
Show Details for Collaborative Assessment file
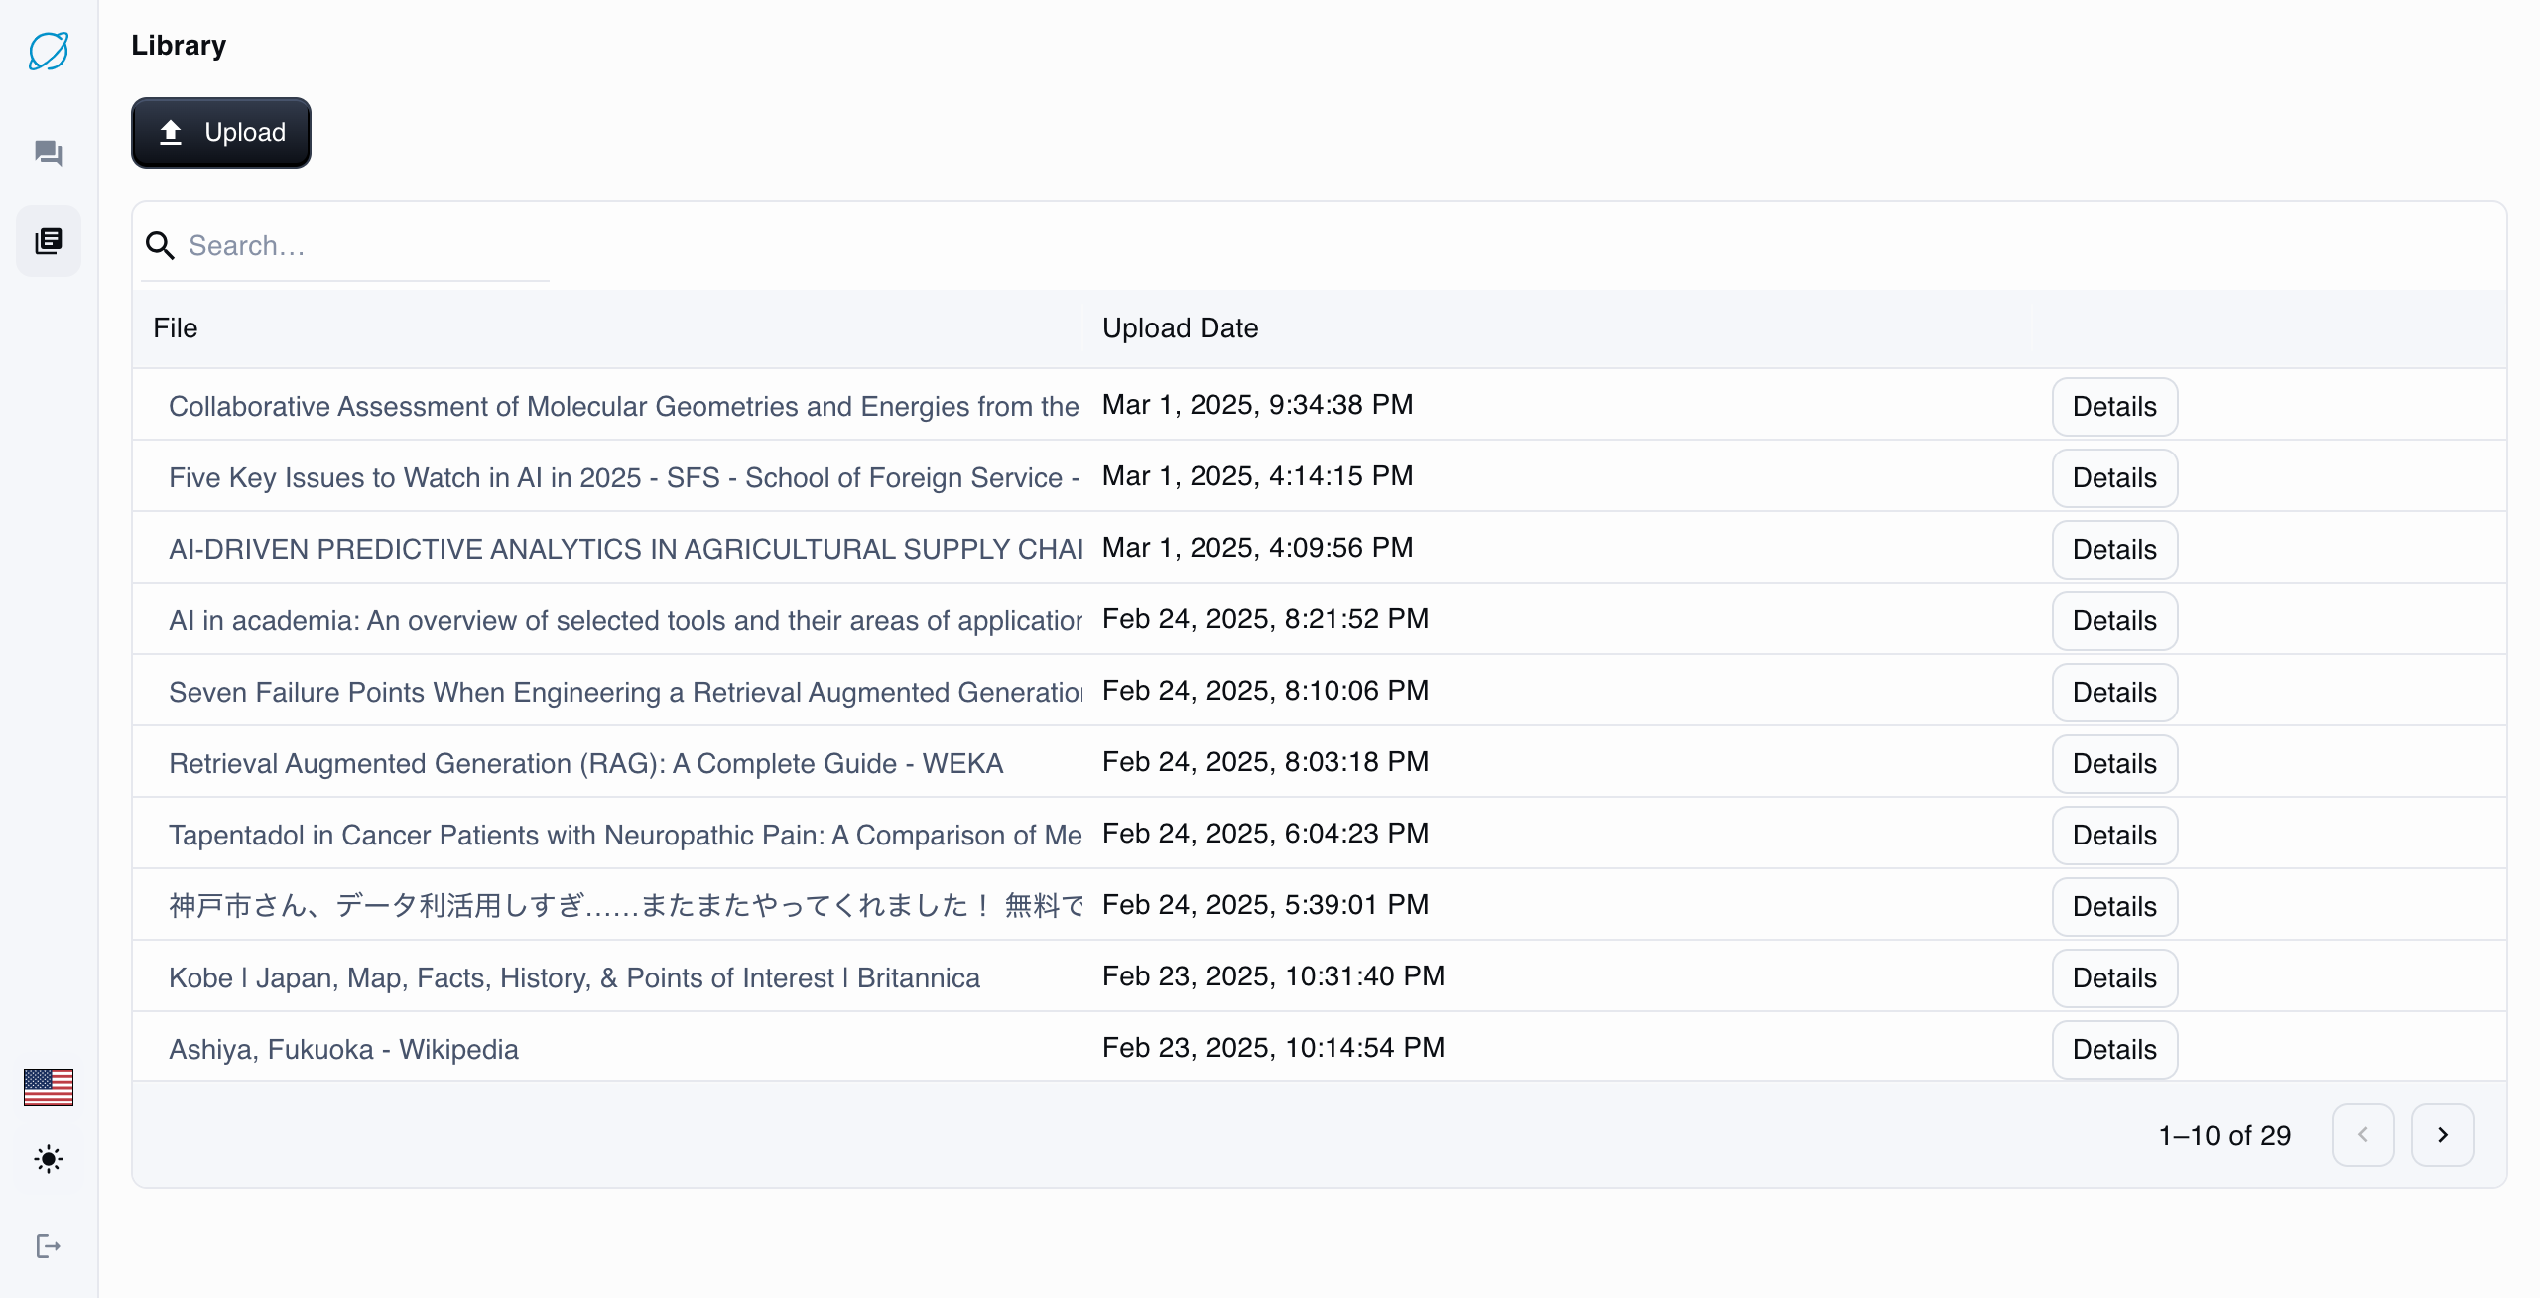[2113, 406]
